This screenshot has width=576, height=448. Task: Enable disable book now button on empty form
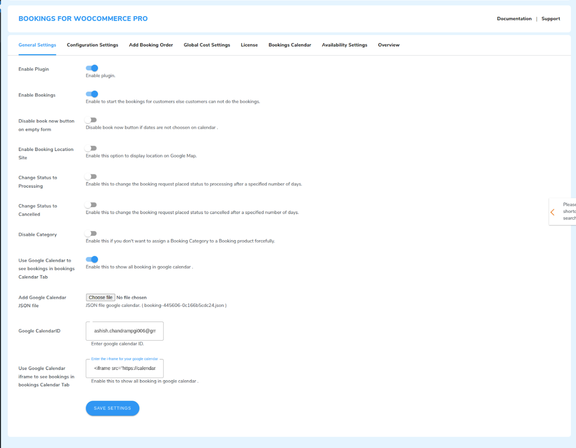coord(90,119)
